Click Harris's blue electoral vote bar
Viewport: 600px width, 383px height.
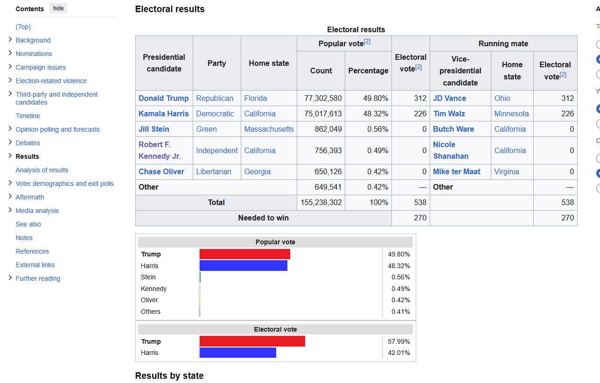[x=238, y=353]
